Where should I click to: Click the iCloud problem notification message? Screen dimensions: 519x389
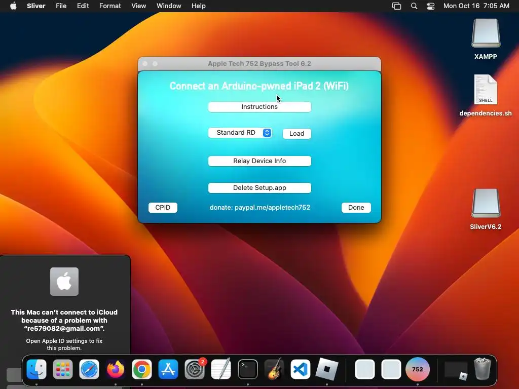coord(64,320)
